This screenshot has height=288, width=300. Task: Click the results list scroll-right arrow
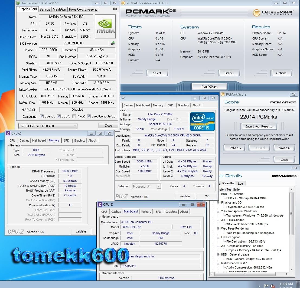click(x=287, y=274)
